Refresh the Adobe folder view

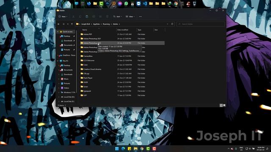coord(172,24)
